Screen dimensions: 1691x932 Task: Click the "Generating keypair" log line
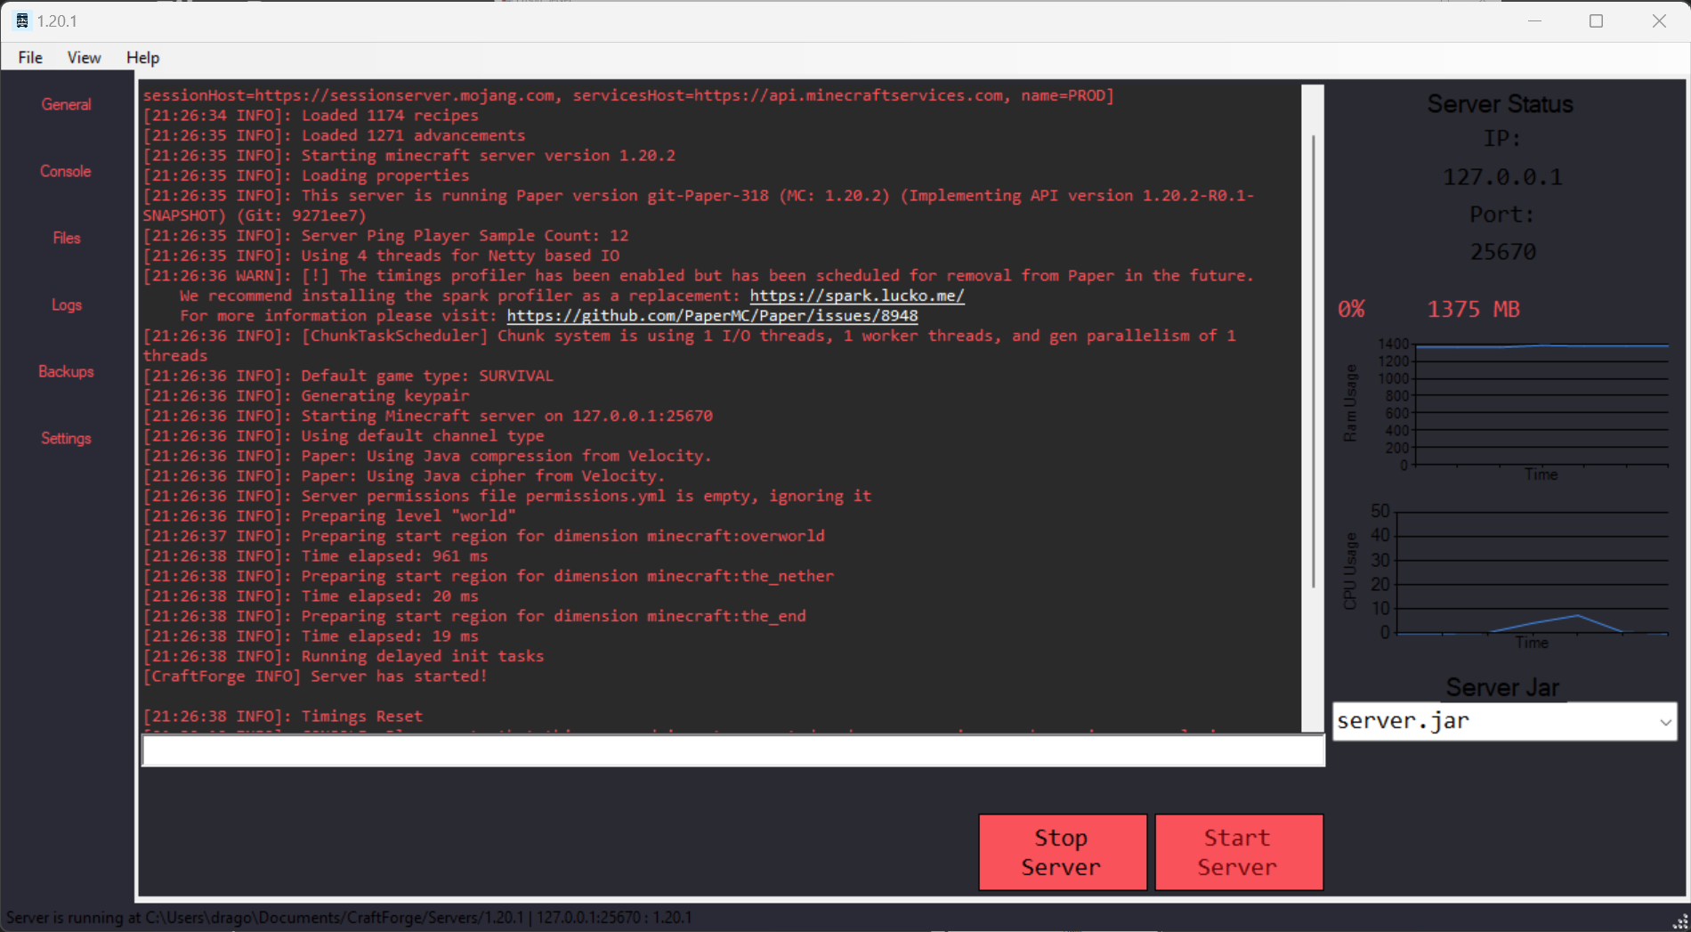(x=306, y=396)
